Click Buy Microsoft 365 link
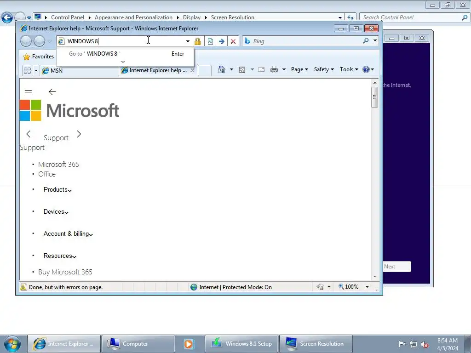The width and height of the screenshot is (471, 353). 65,272
